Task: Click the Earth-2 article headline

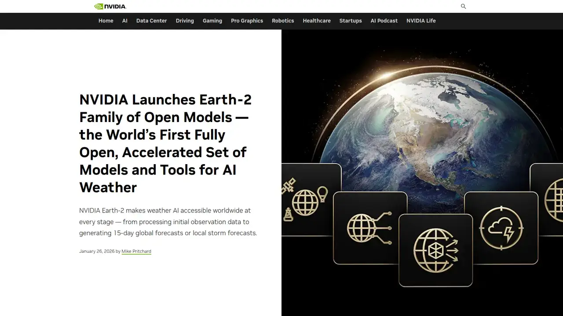Action: [x=165, y=144]
